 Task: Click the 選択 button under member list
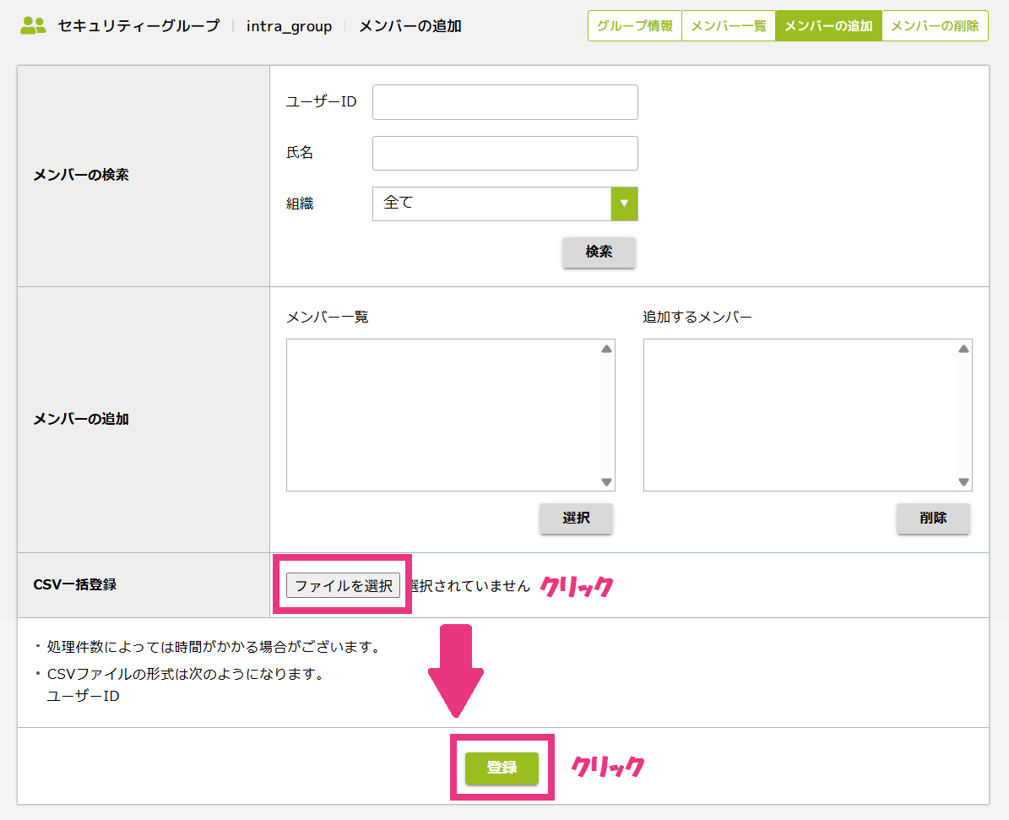click(x=576, y=519)
